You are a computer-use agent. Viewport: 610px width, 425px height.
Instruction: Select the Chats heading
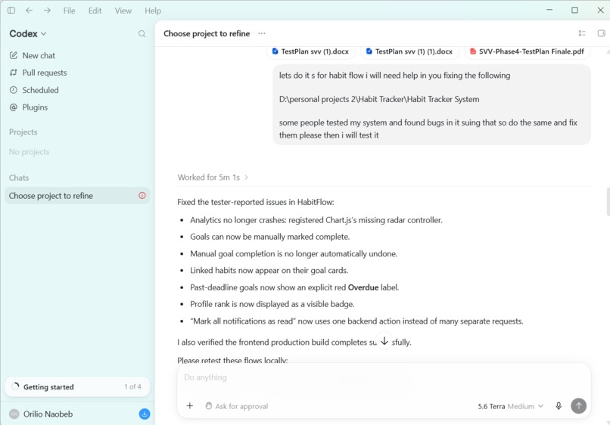(19, 178)
